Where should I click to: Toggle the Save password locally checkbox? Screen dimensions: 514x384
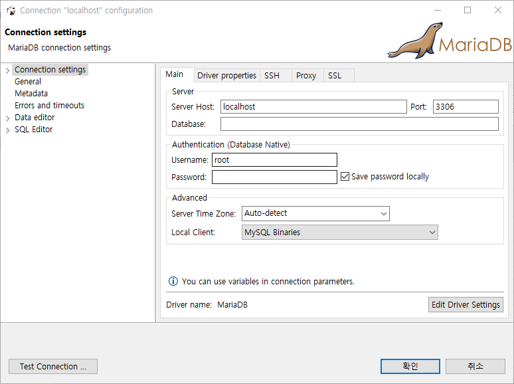pos(345,177)
